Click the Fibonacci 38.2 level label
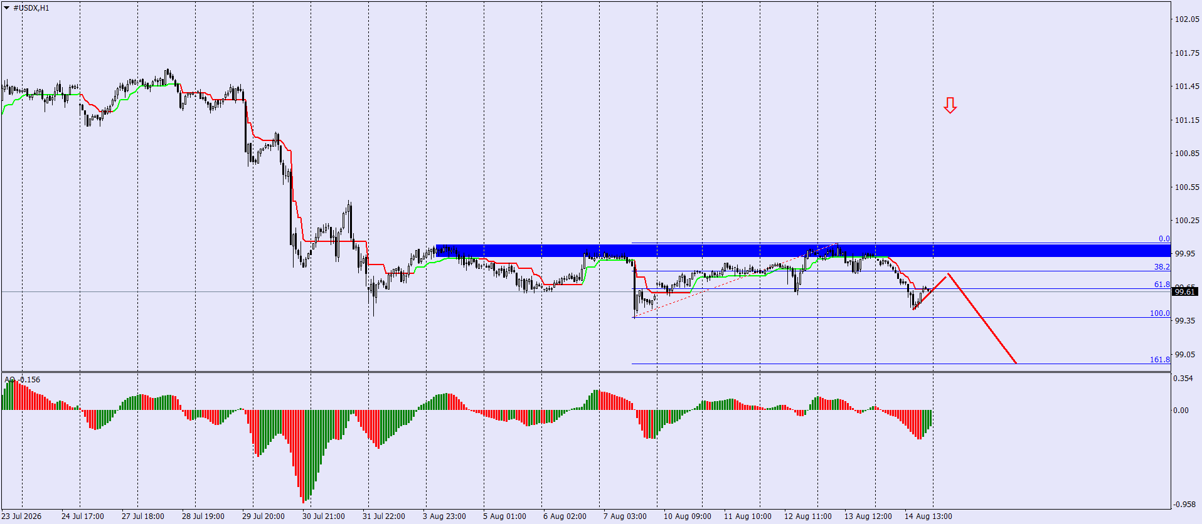 coord(1162,267)
